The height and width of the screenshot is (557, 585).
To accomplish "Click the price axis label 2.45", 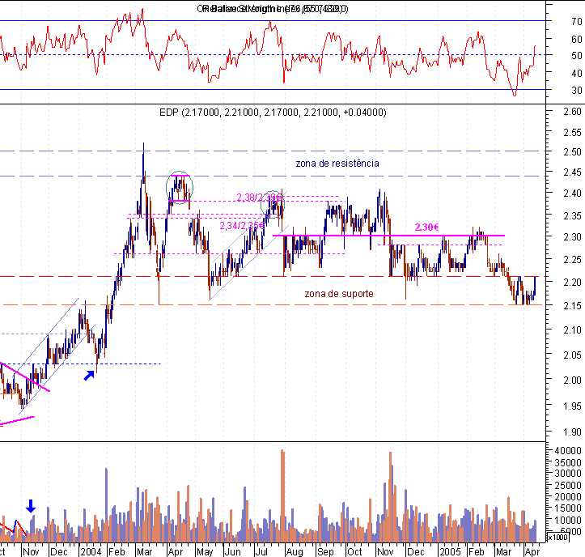I will pos(572,172).
